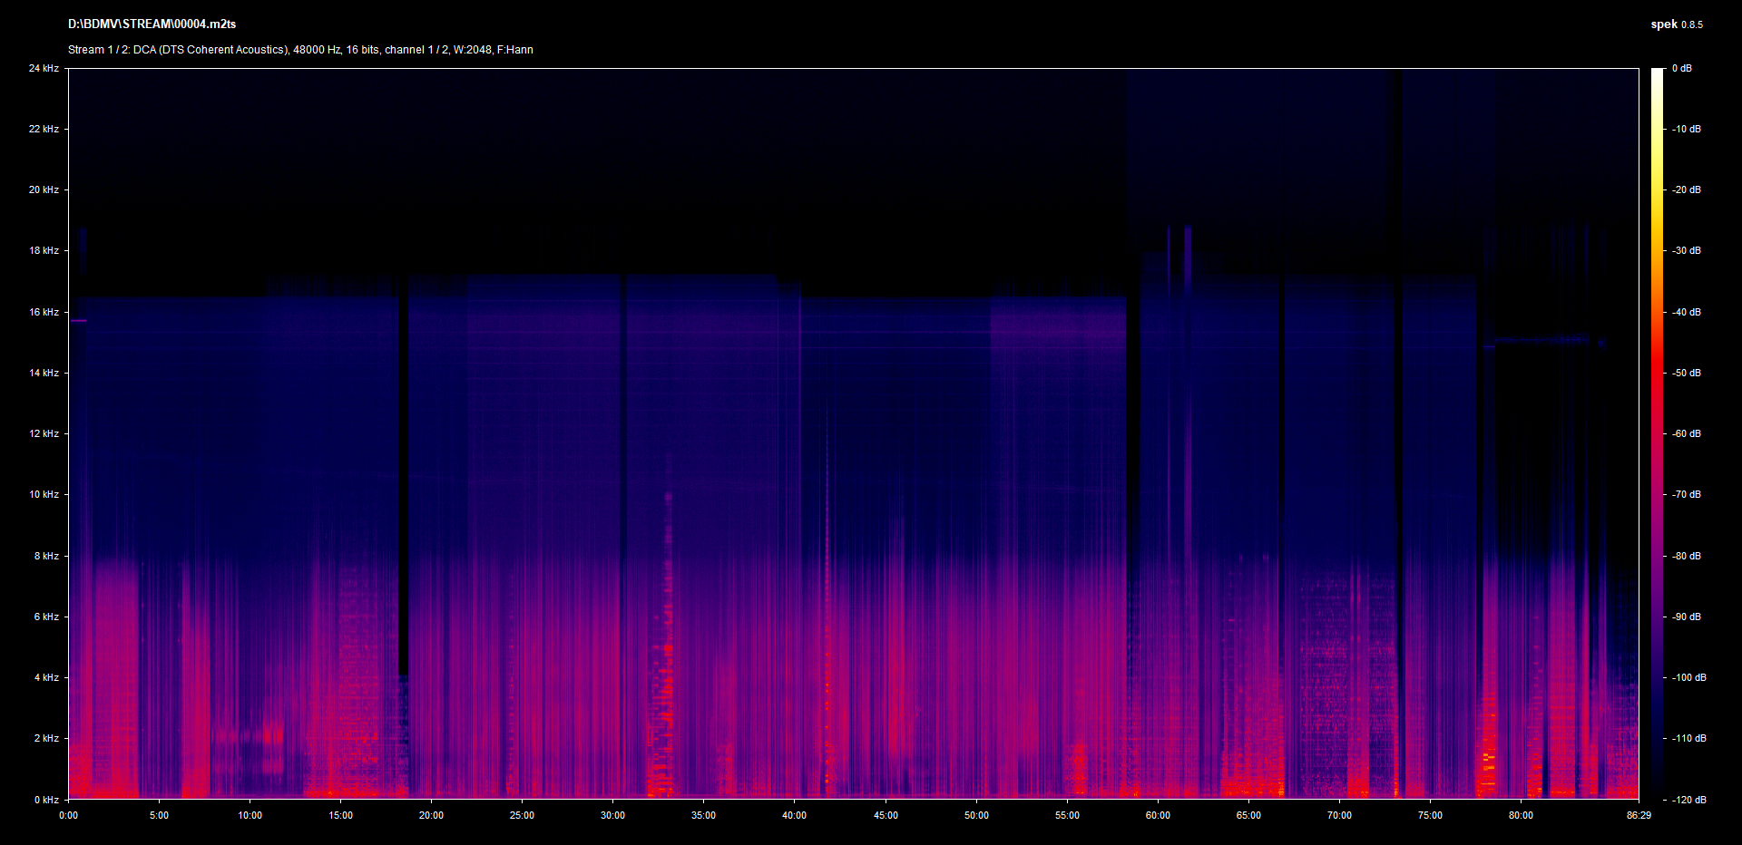Image resolution: width=1742 pixels, height=845 pixels.
Task: Click the 0 kHz frequency axis label
Action: (x=46, y=800)
